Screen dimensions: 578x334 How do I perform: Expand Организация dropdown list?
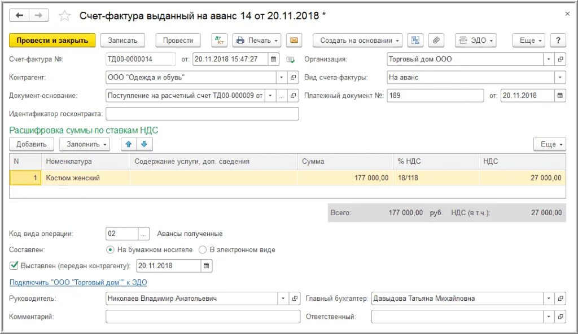tap(549, 59)
